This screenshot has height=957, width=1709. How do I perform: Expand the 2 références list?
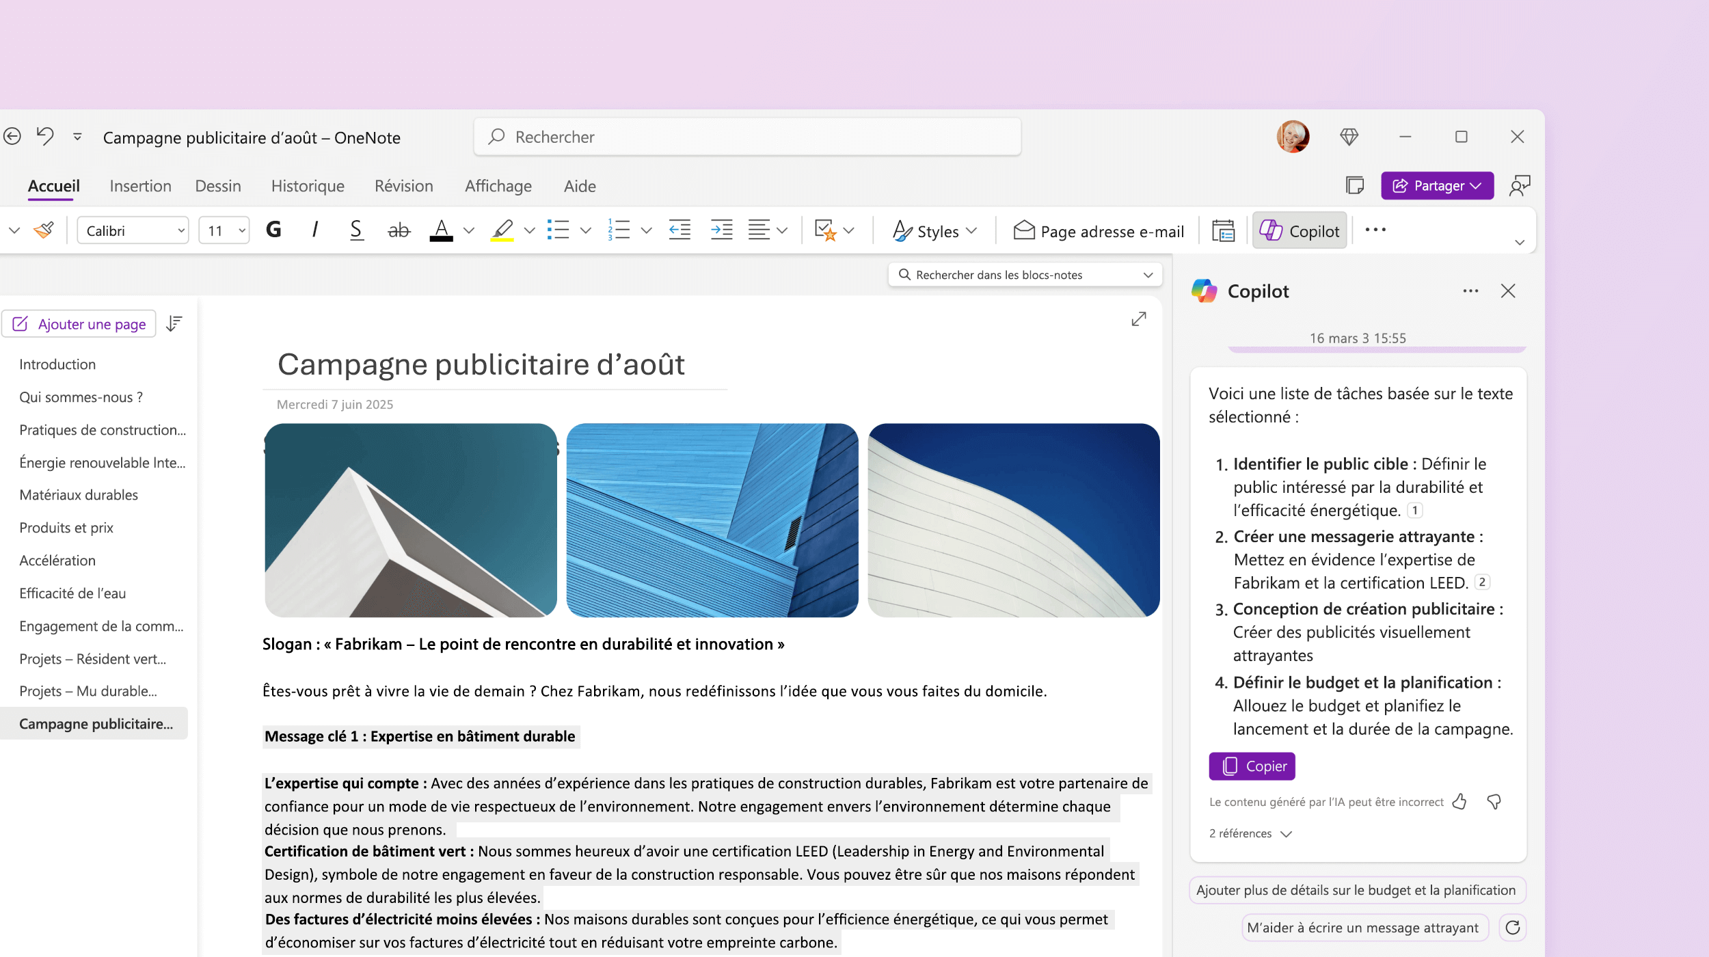1250,834
